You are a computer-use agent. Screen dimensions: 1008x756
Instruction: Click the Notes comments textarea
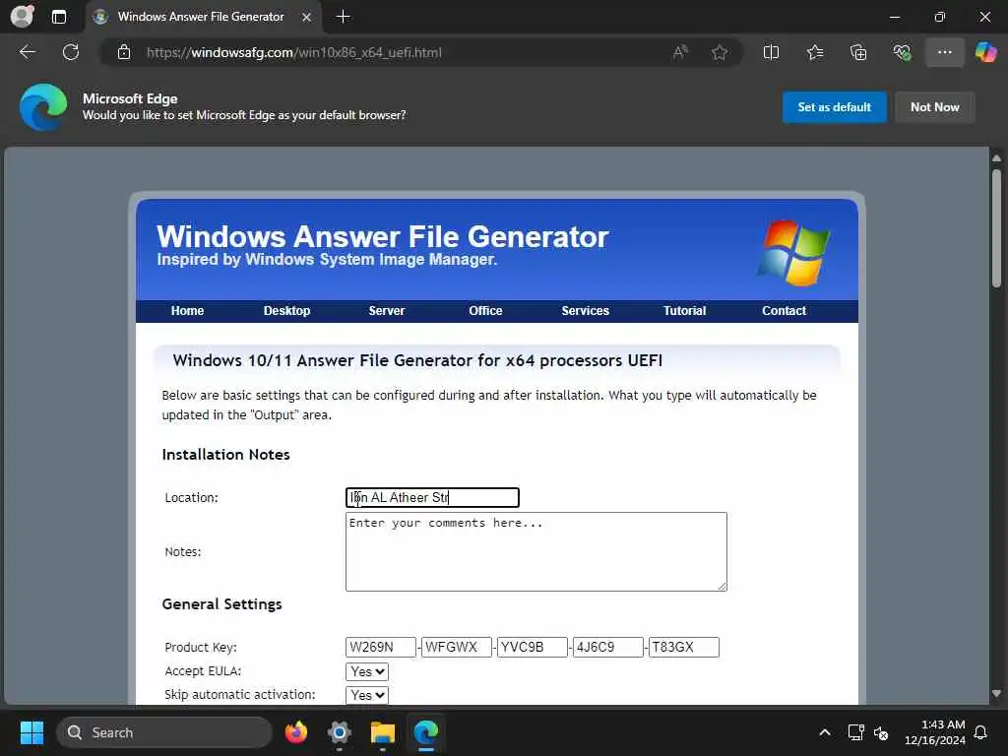click(536, 551)
